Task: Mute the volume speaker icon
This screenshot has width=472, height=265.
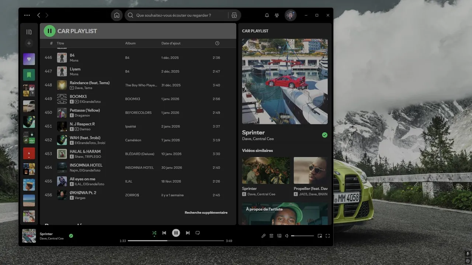Action: [287, 236]
